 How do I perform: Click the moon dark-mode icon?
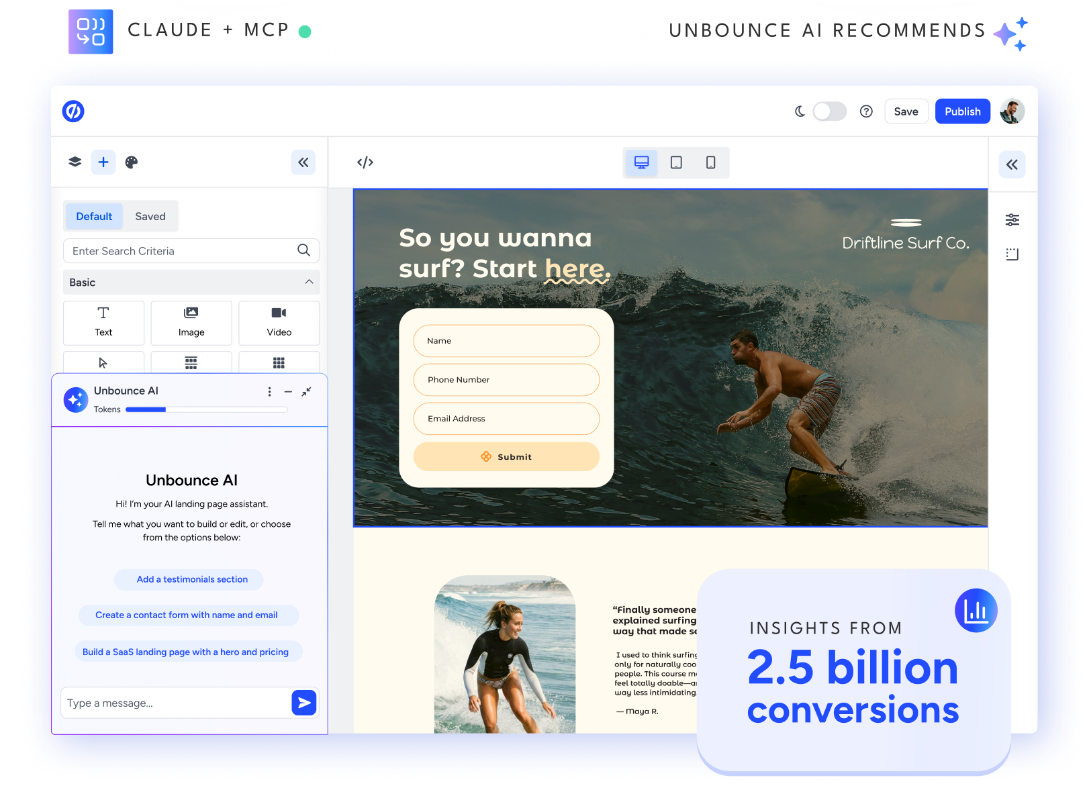(800, 111)
